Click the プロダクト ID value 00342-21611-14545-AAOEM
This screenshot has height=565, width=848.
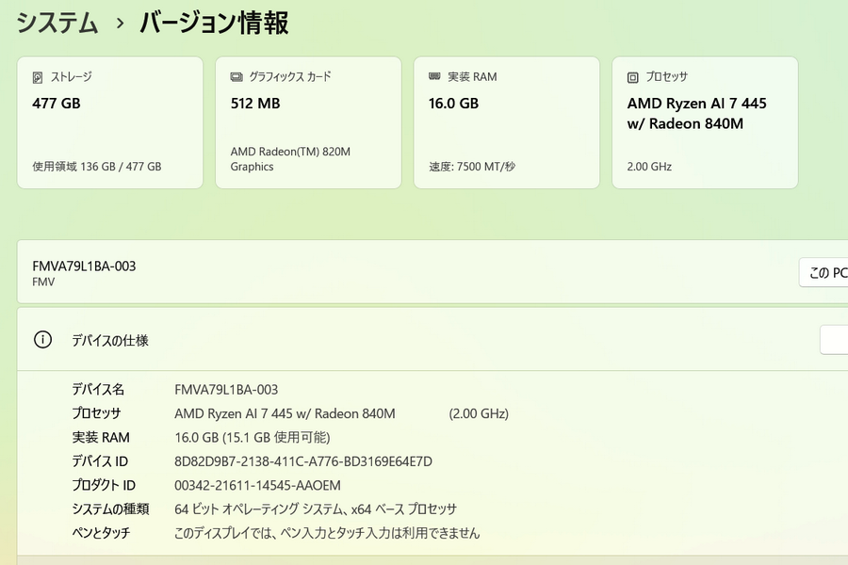pos(257,486)
